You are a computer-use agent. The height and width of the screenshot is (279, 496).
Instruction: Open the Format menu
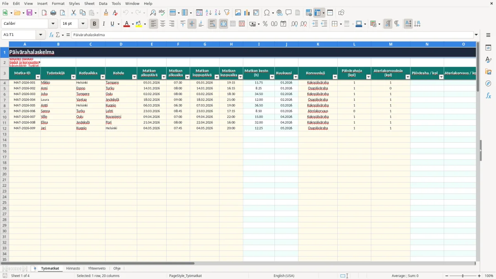point(58,3)
